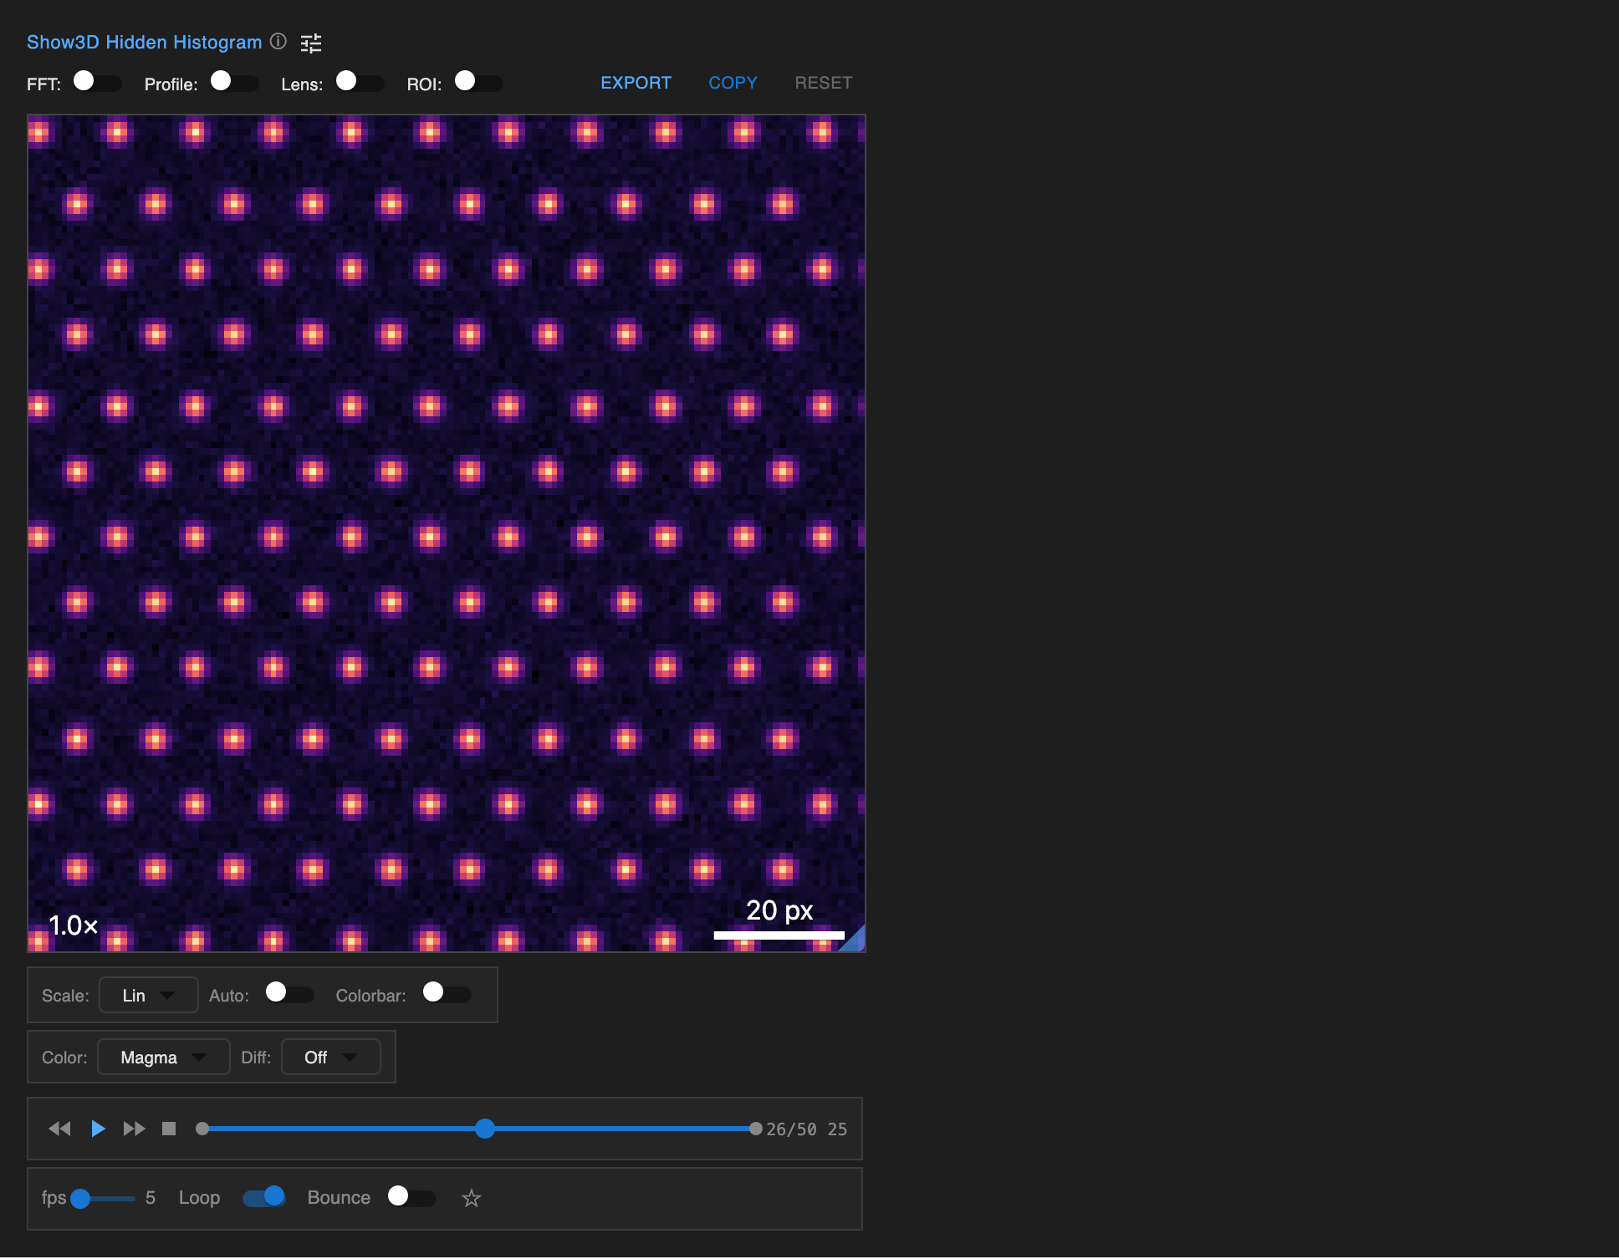This screenshot has height=1259, width=1619.
Task: Click the star bookmark icon
Action: 471,1198
